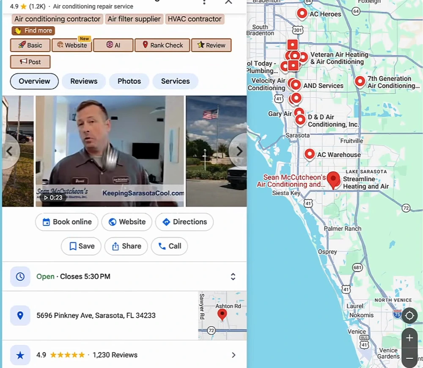Select 7th Generation Air Conditioning pin
423x368 pixels.
point(360,81)
